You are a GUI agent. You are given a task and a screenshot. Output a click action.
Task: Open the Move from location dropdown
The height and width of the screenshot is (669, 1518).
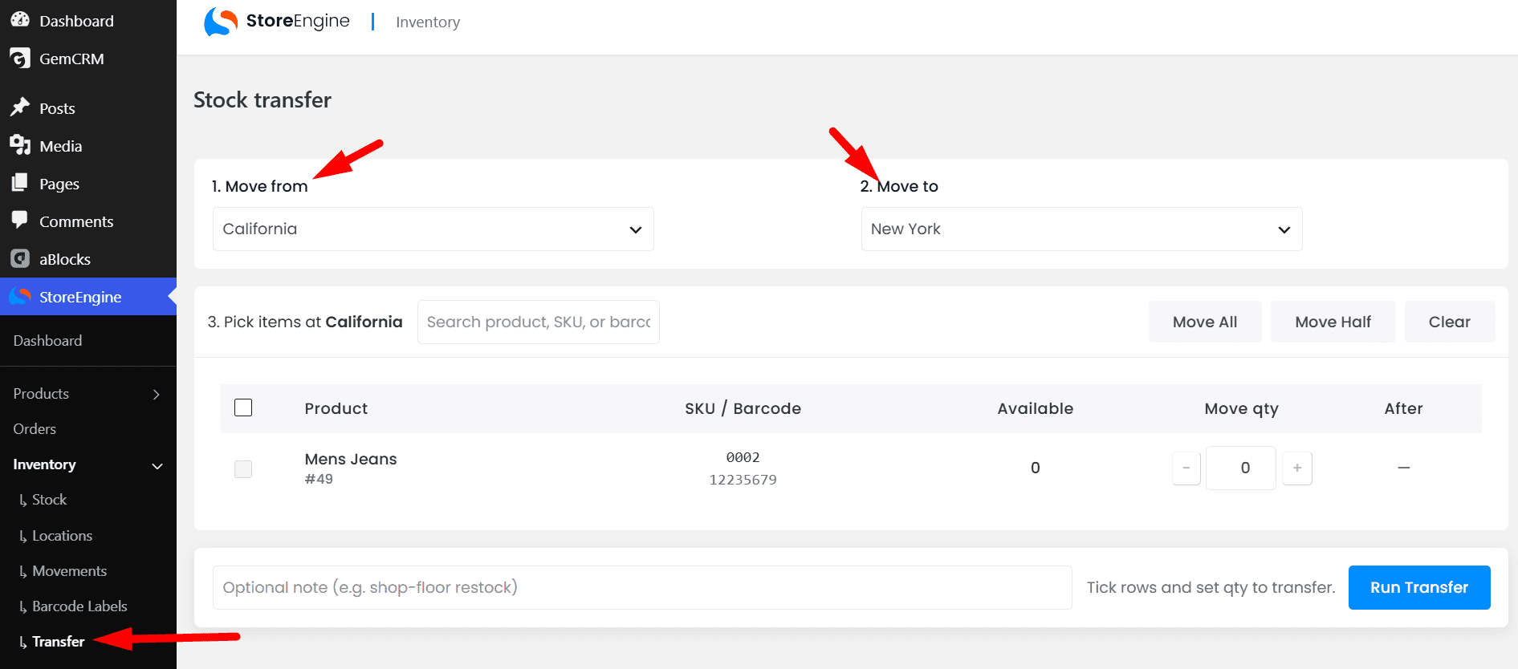433,229
